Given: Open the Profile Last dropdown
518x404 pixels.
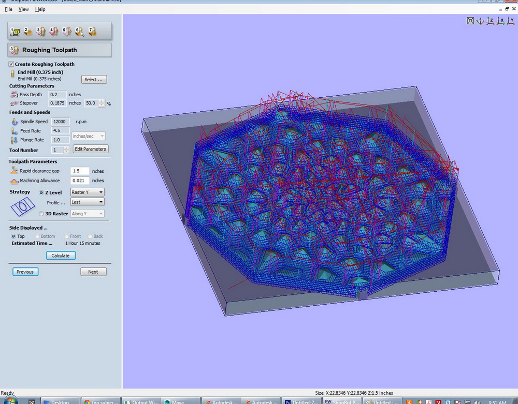Looking at the screenshot, I should [x=88, y=202].
